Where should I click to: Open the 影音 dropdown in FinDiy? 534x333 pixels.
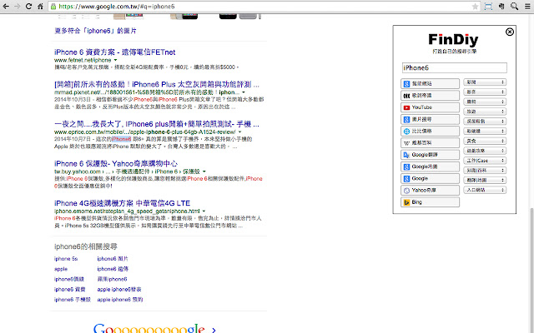pos(485,92)
